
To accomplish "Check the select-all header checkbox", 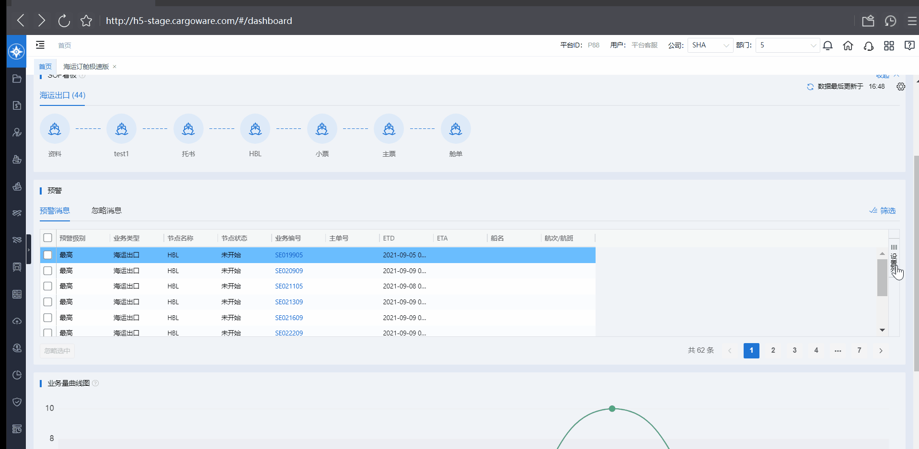I will [x=48, y=238].
